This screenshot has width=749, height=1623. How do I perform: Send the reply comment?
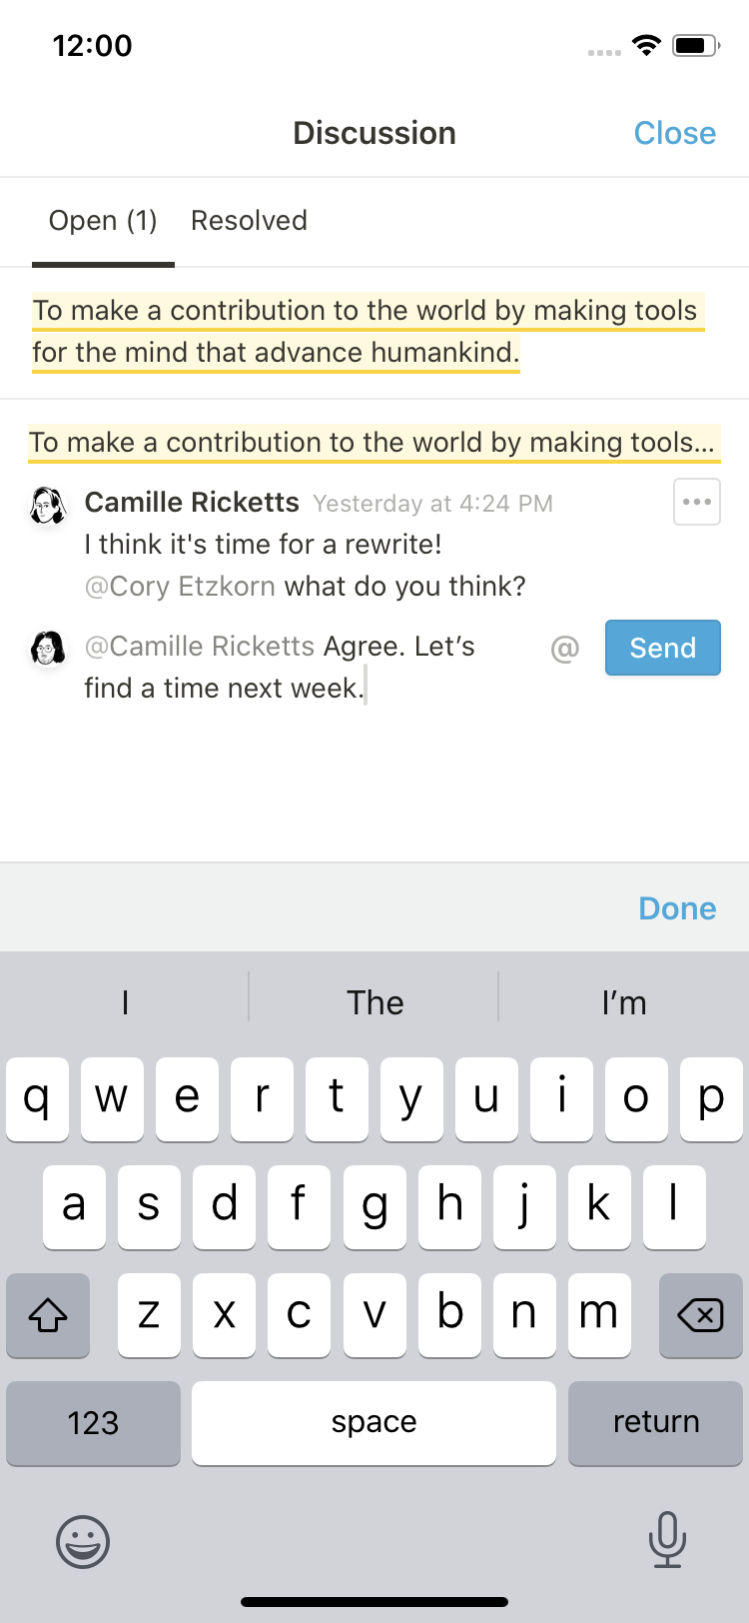(662, 648)
